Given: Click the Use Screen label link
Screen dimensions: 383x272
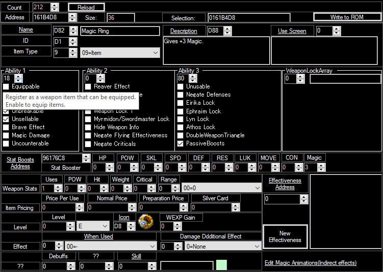Looking at the screenshot, I should [x=292, y=31].
